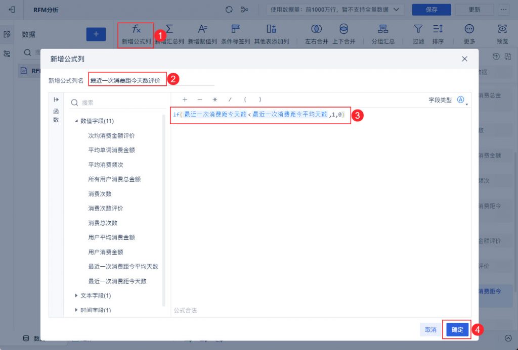Select field 消费次数评价
Viewport: 518px width, 350px height.
(105, 208)
